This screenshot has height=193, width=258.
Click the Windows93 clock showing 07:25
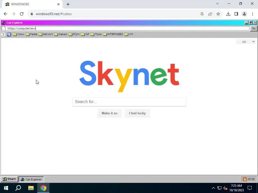pyautogui.click(x=251, y=179)
